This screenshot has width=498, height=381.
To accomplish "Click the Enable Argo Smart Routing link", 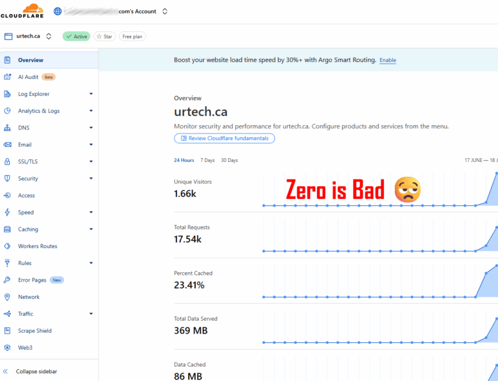I will coord(388,60).
